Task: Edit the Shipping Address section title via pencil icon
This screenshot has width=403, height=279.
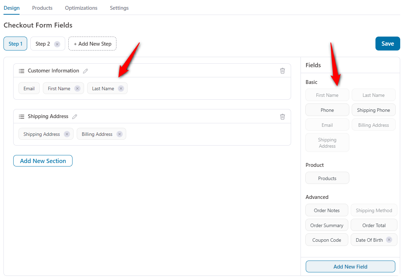Action: 75,116
